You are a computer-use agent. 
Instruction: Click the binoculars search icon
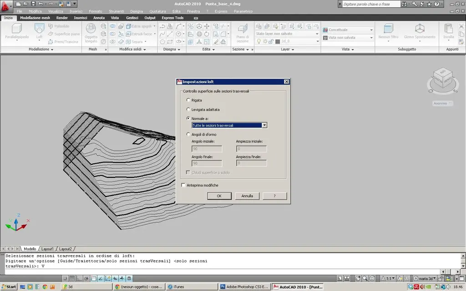[404, 4]
